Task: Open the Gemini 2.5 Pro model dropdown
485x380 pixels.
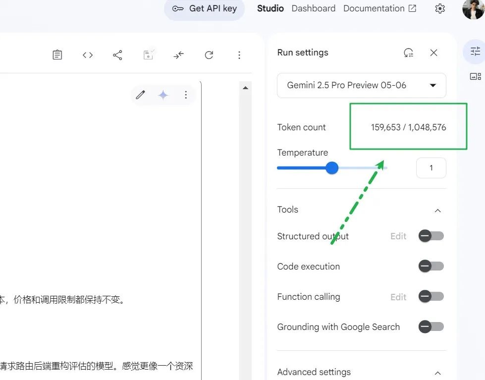Action: coord(362,85)
